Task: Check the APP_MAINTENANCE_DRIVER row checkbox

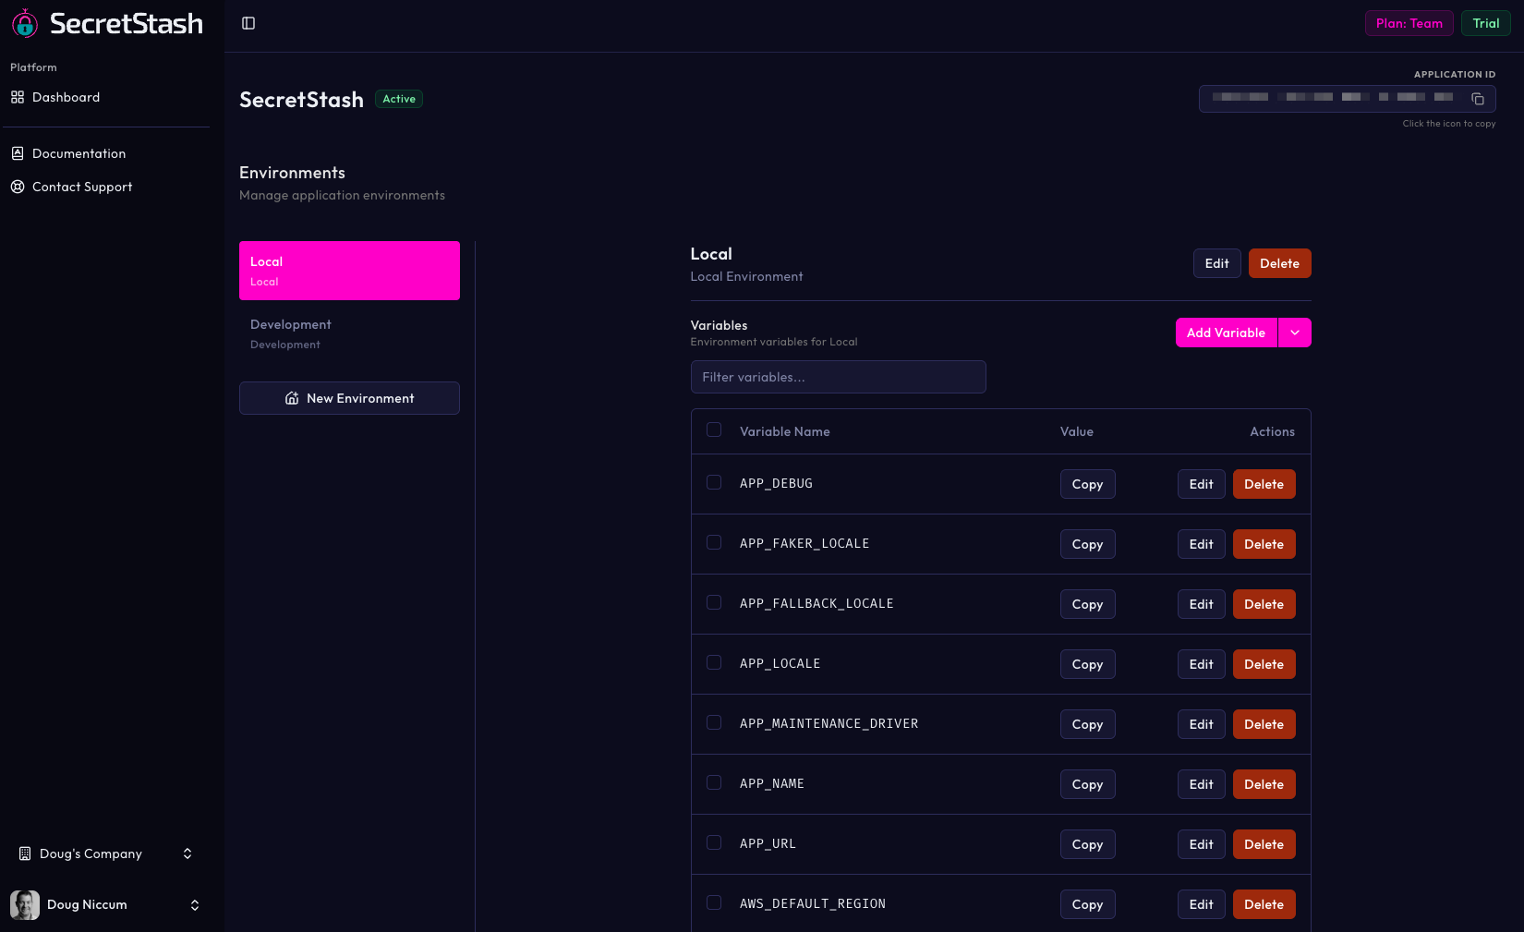Action: [x=714, y=722]
